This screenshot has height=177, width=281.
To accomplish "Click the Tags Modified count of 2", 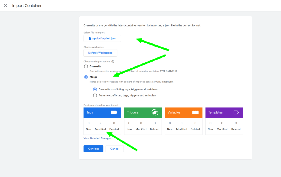I will coord(100,123).
